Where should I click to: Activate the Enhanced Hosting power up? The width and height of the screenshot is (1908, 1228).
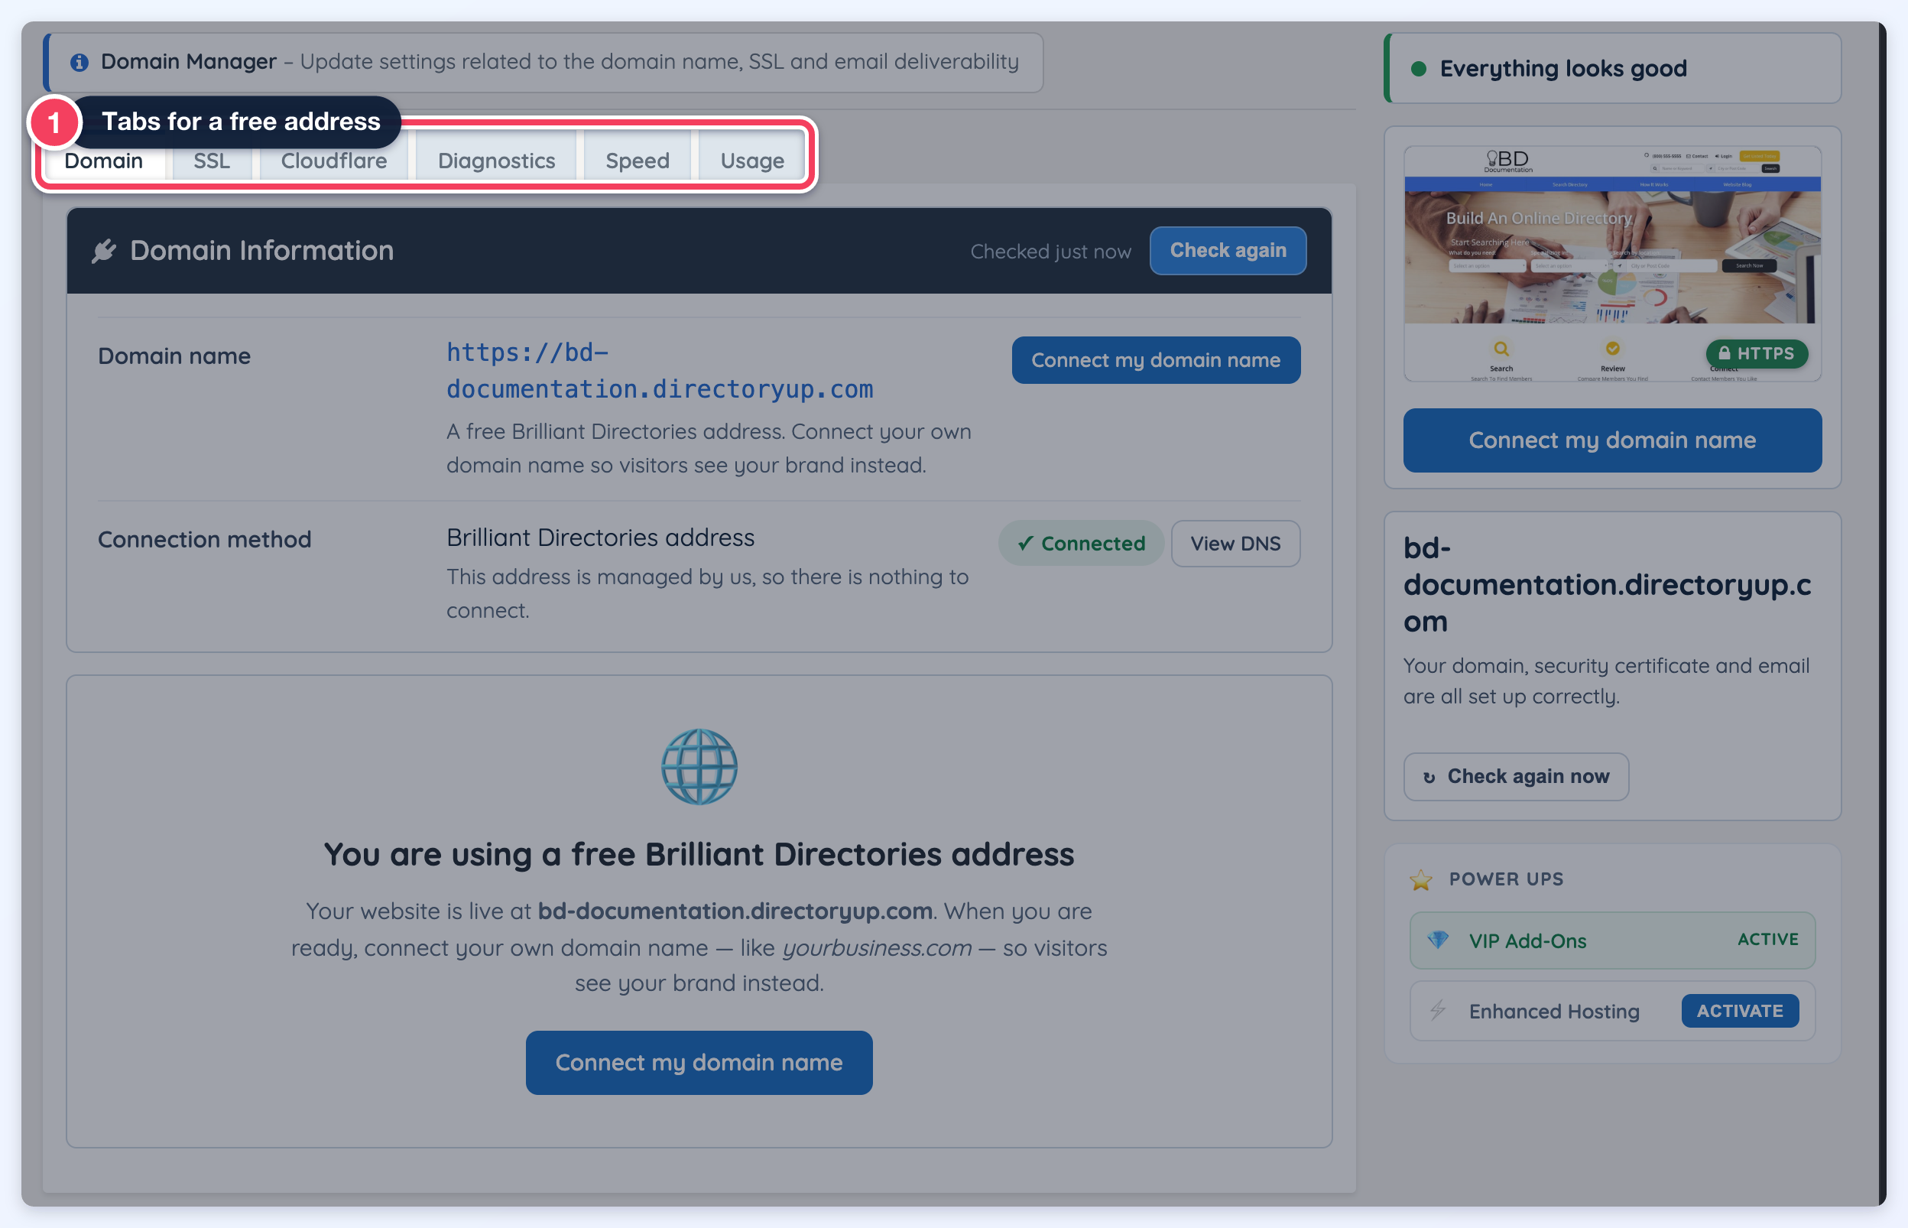pos(1740,1010)
